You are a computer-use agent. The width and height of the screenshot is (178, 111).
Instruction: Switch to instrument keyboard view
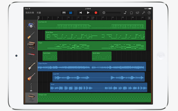point(64,13)
